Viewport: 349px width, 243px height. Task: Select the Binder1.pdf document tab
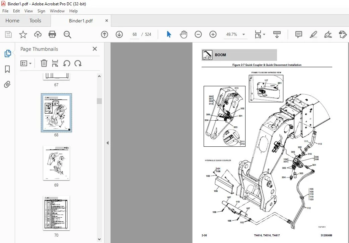tap(81, 21)
